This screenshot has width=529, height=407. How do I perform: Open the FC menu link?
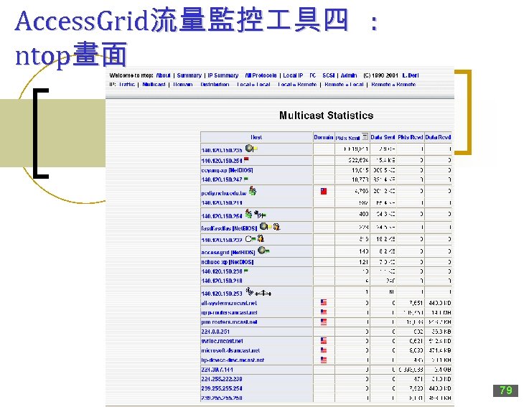pyautogui.click(x=313, y=75)
